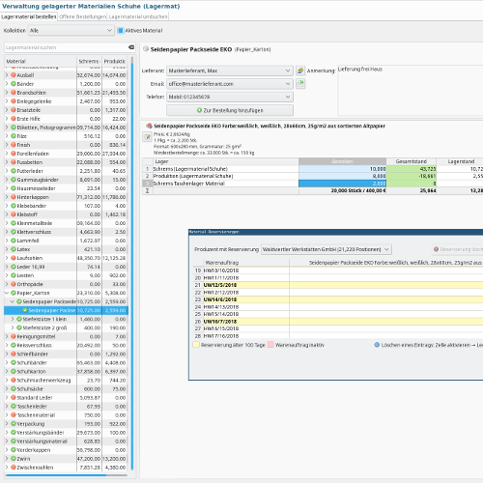Open the Telefon dropdown
Screen dimensions: 483x483
click(230, 97)
